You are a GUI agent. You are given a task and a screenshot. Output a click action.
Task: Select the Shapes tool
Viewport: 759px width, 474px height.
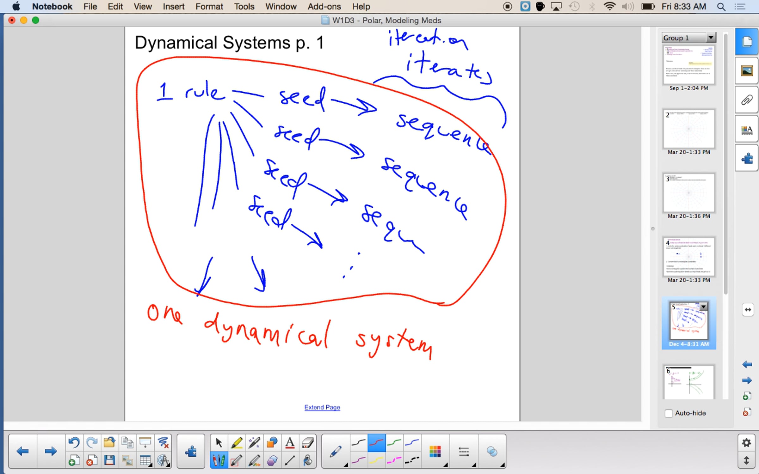[x=272, y=443]
